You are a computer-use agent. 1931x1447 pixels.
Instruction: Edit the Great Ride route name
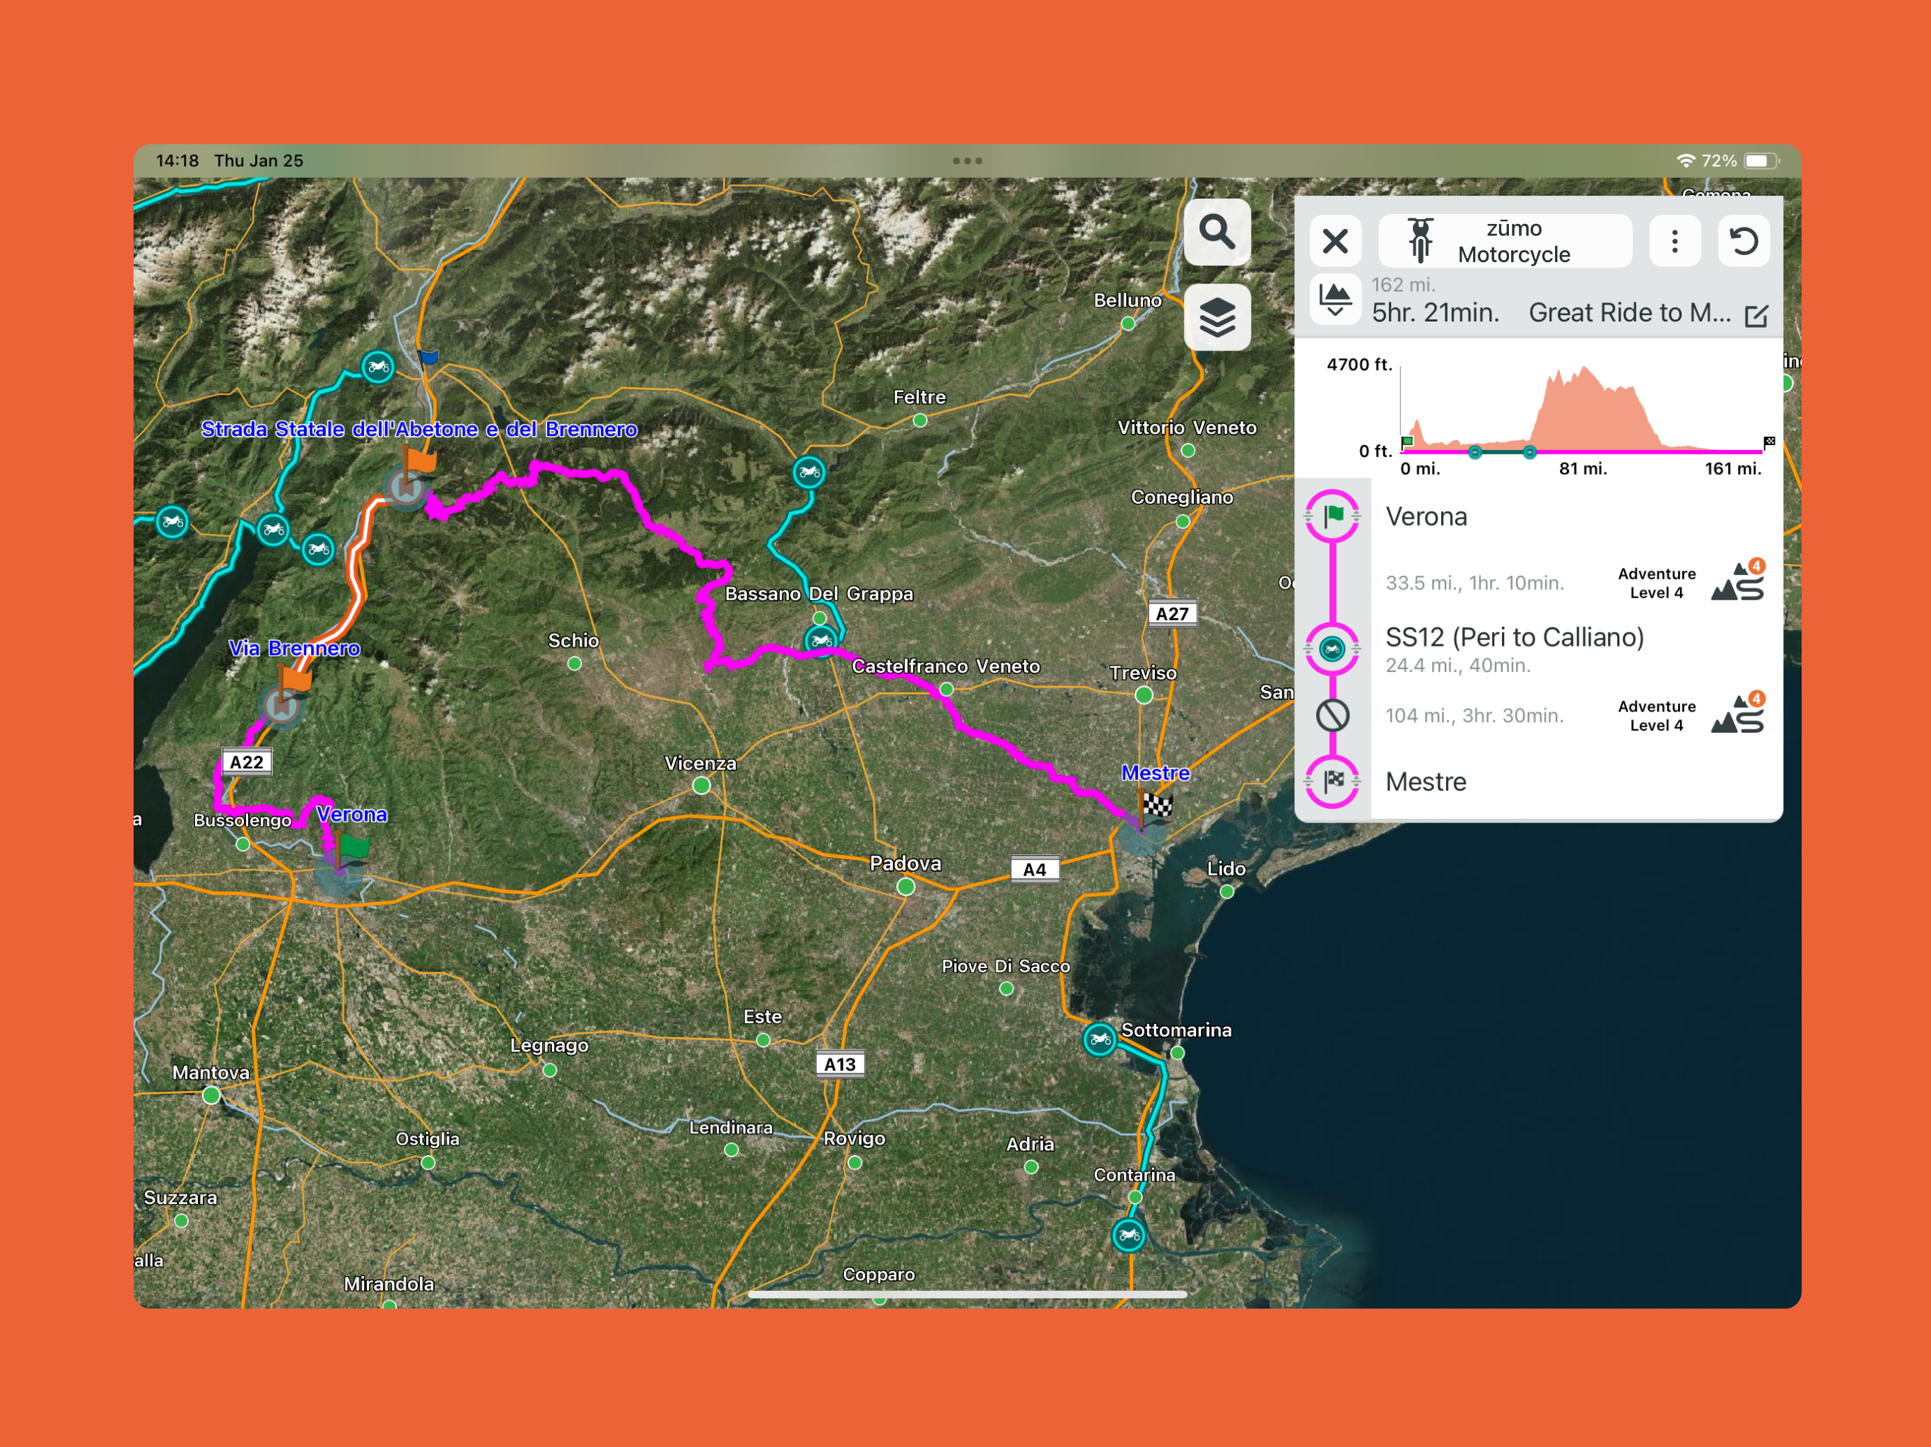pyautogui.click(x=1756, y=315)
